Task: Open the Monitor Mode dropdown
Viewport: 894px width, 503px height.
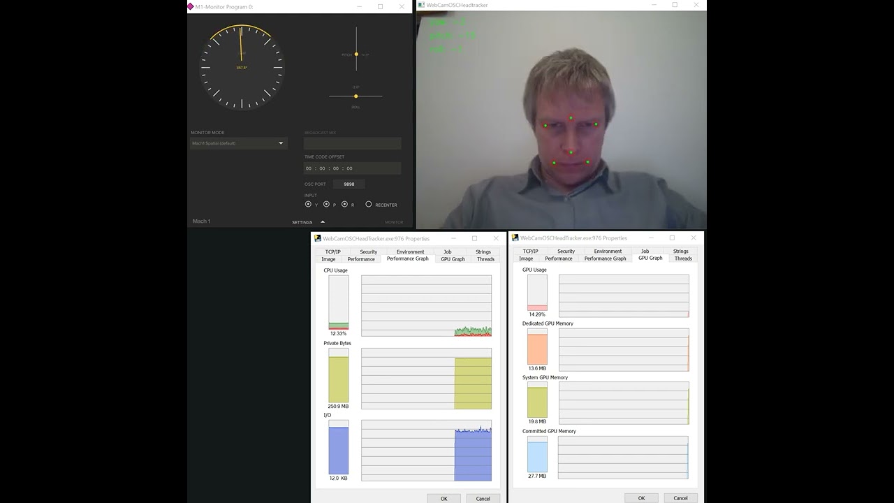Action: click(238, 143)
